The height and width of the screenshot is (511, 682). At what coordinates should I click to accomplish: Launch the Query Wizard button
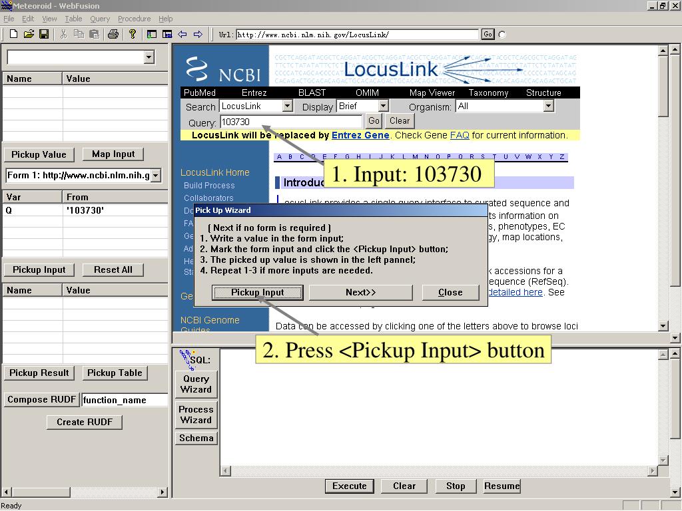196,384
